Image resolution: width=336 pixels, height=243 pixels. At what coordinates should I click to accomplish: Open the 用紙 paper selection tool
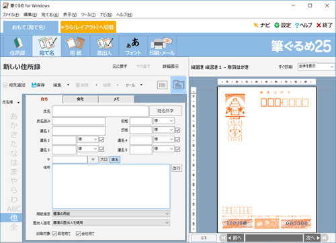pyautogui.click(x=75, y=46)
